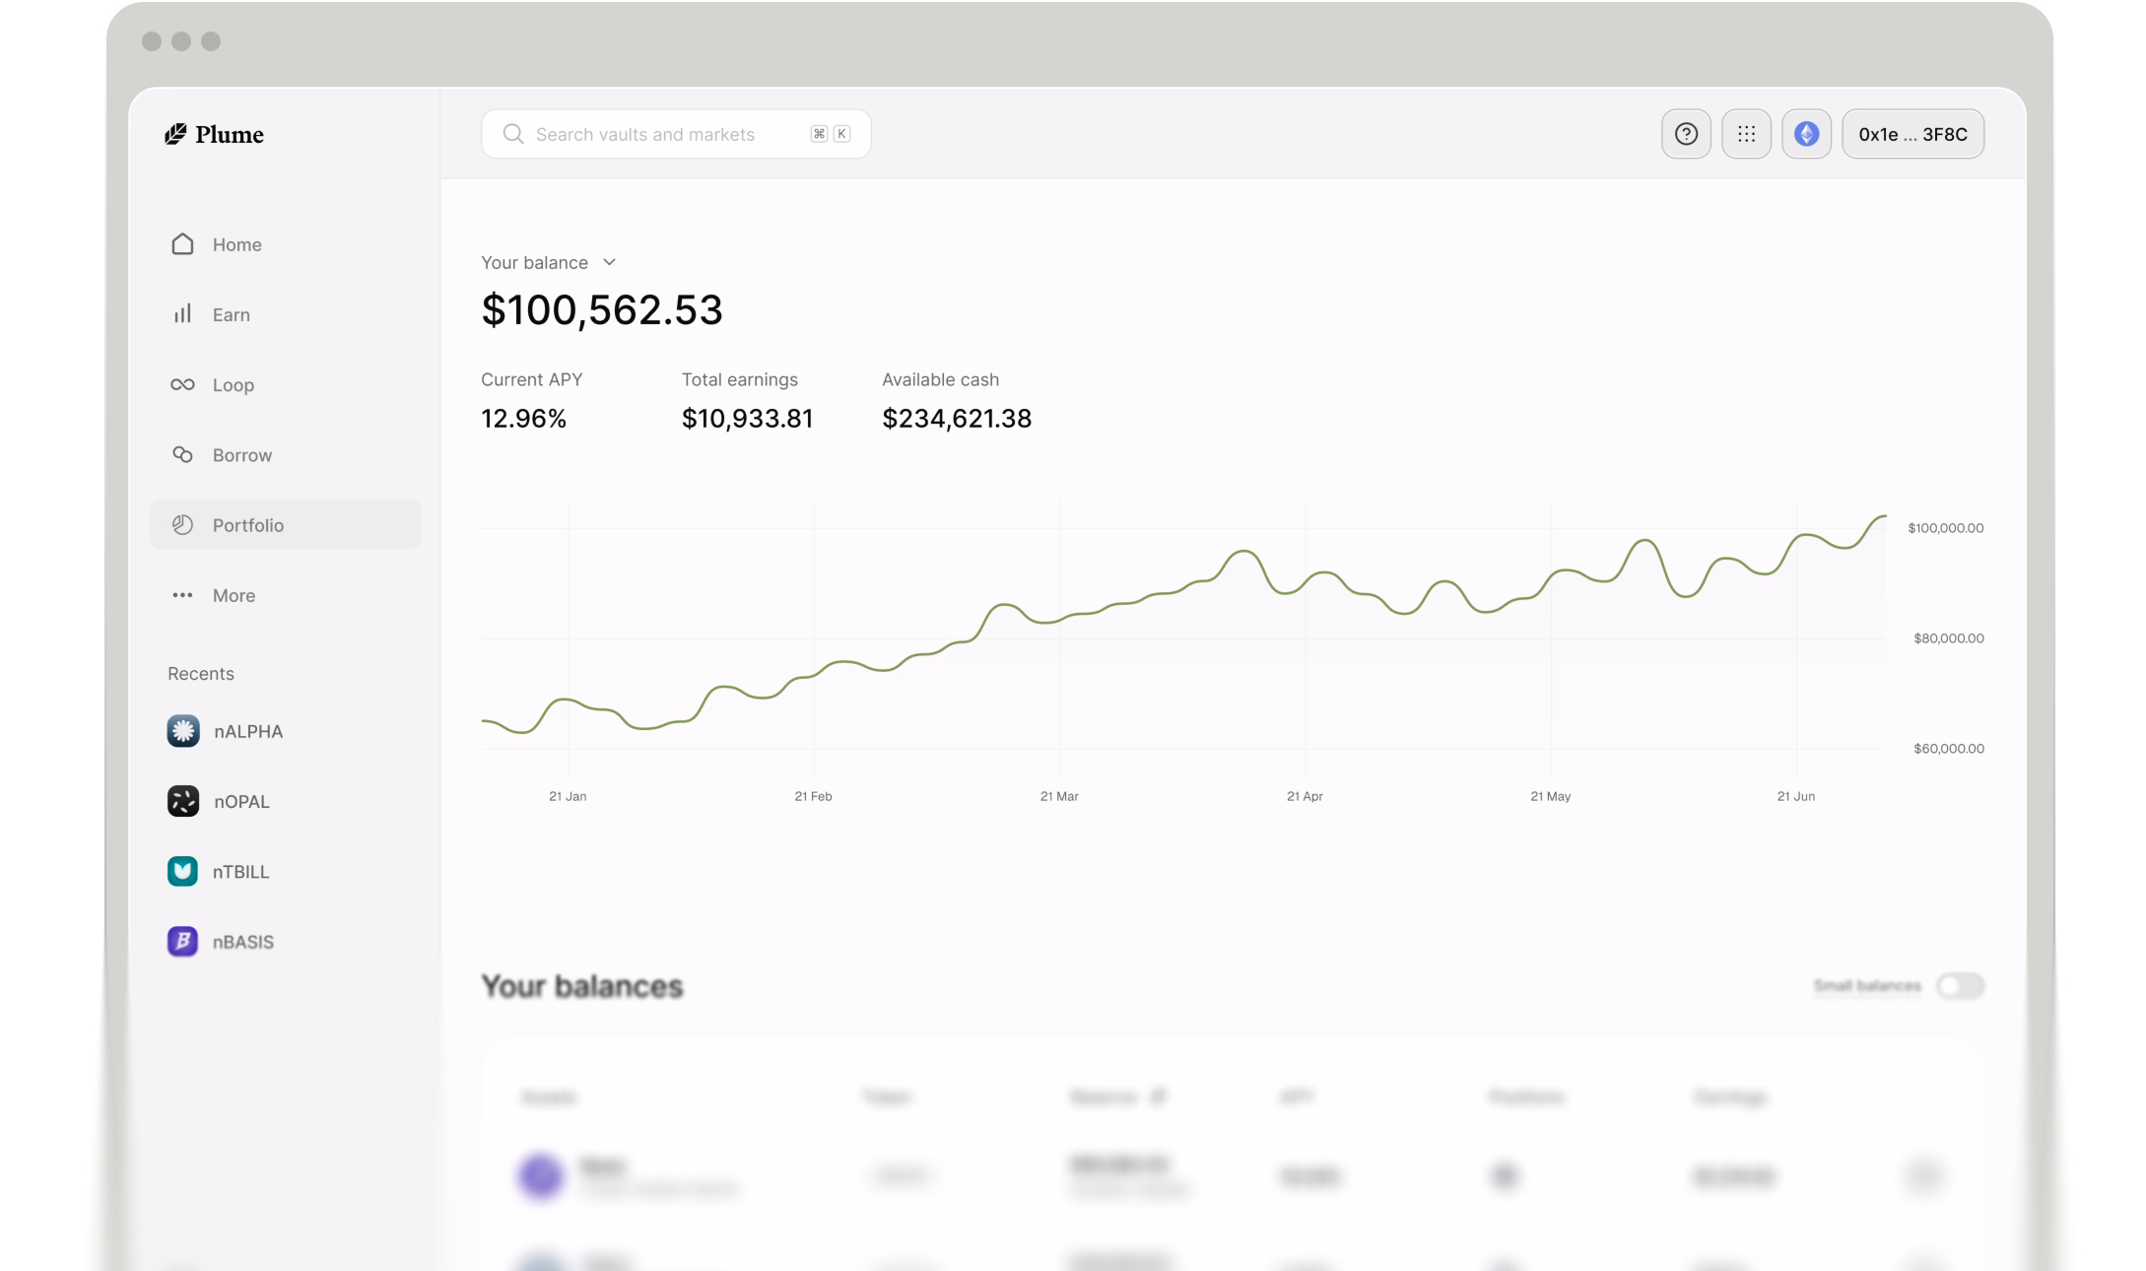This screenshot has height=1271, width=2146.
Task: Click the 21 Jan chart axis label
Action: coord(568,796)
